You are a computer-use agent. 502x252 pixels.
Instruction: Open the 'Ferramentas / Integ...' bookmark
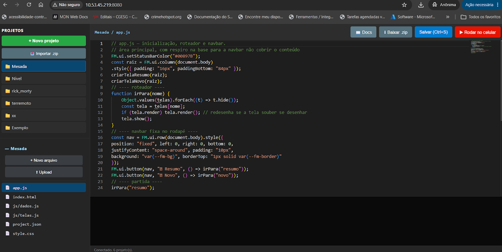pos(311,17)
